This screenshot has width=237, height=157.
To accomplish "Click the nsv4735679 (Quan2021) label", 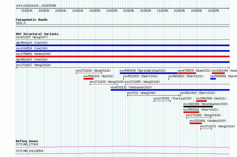I will 194,71.
